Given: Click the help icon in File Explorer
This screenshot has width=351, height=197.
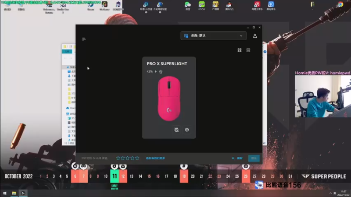Looking at the screenshot, I should point(265,52).
